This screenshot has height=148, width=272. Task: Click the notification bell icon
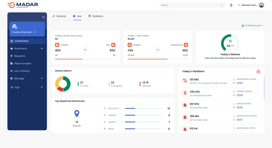click(231, 5)
